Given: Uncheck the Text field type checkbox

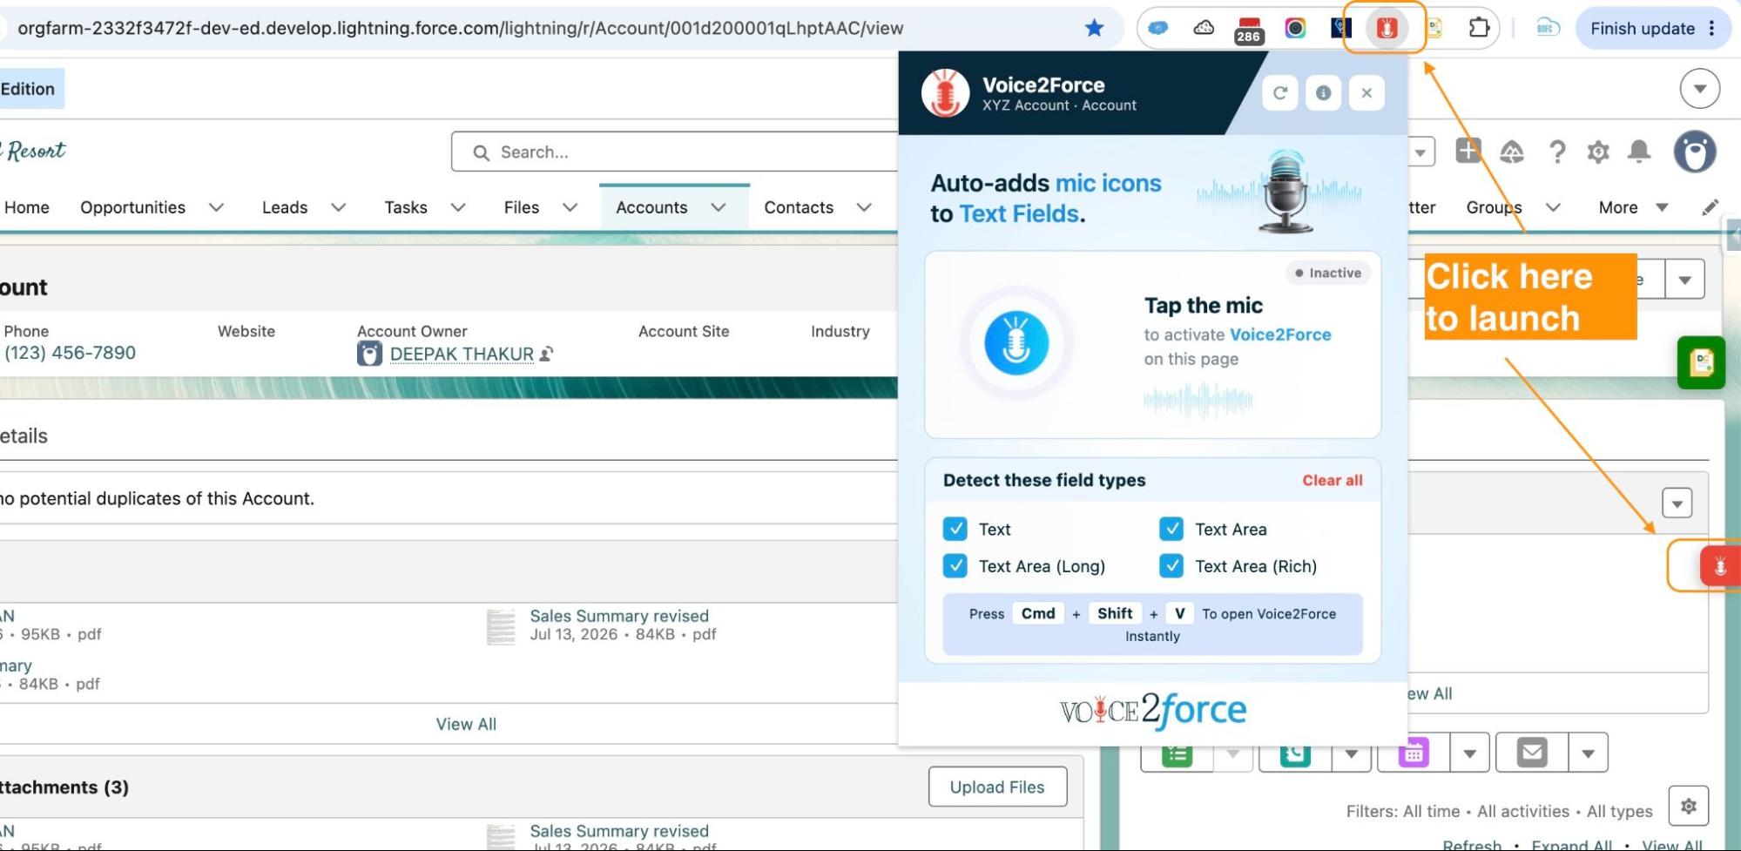Looking at the screenshot, I should pos(955,529).
